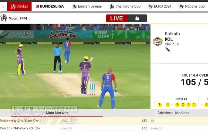Click the OVER 14 label
208x131 pixels.
(x=181, y=99)
